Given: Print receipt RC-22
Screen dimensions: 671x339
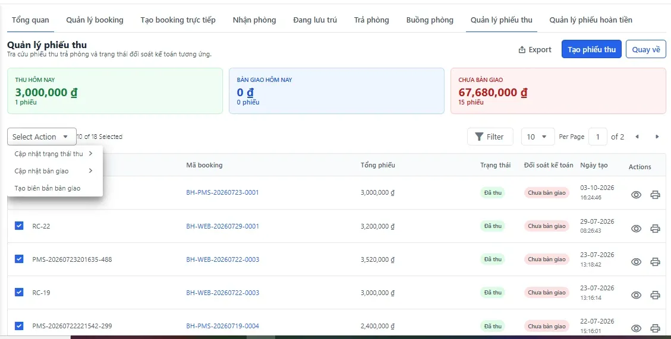Looking at the screenshot, I should (x=655, y=229).
